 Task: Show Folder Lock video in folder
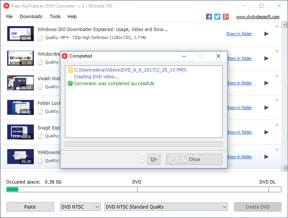pyautogui.click(x=240, y=107)
